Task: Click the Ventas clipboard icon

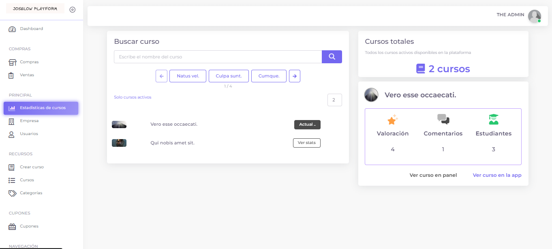Action: click(12, 75)
